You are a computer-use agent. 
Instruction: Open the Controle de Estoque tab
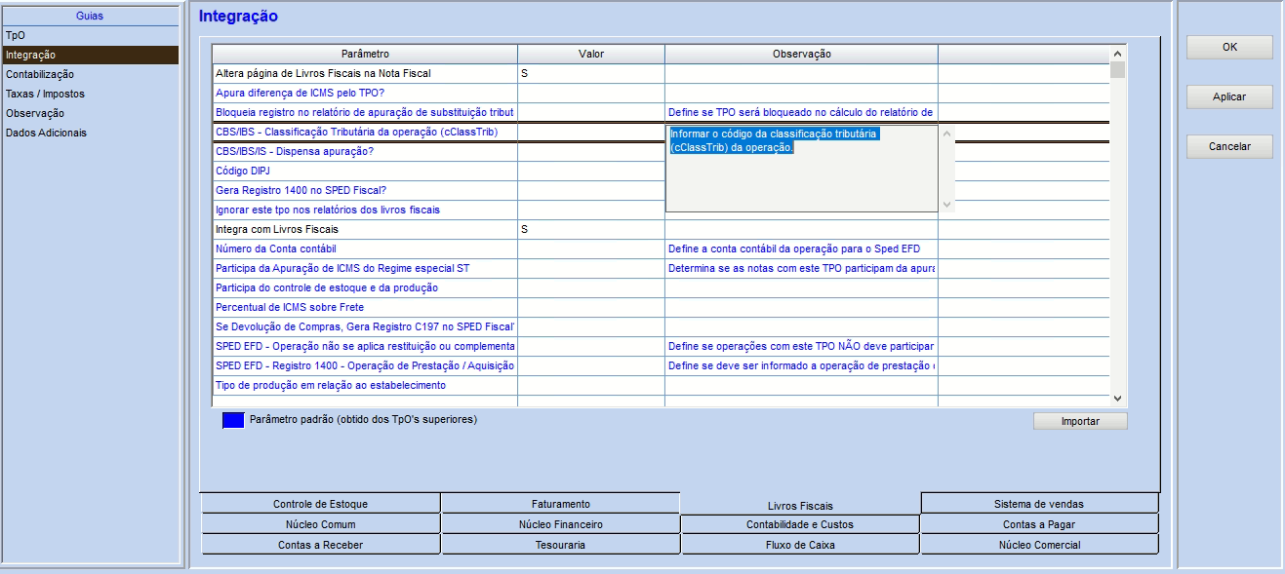click(x=320, y=504)
